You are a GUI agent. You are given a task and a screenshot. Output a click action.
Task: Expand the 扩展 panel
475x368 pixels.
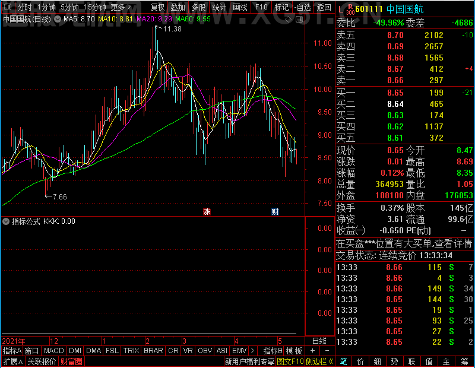click(x=13, y=361)
